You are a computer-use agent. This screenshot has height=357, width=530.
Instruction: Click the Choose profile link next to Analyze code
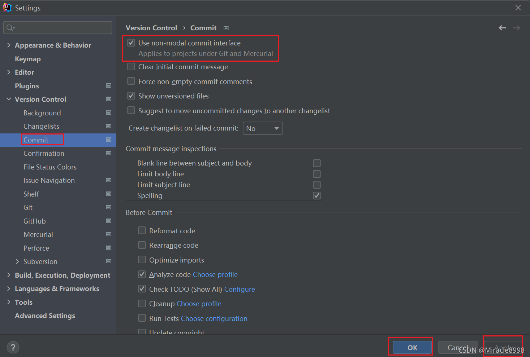215,274
